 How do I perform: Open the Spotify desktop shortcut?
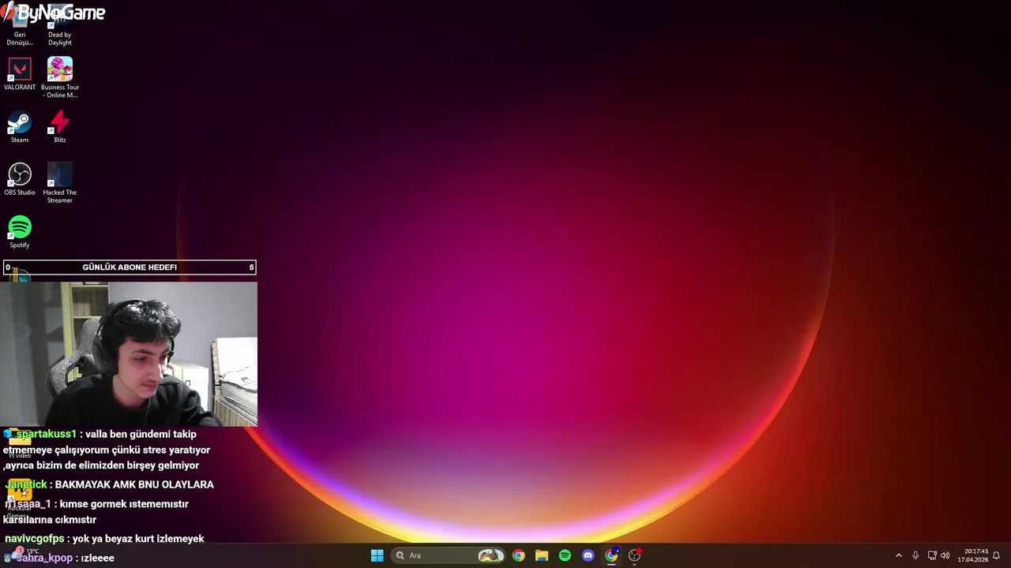coord(20,232)
